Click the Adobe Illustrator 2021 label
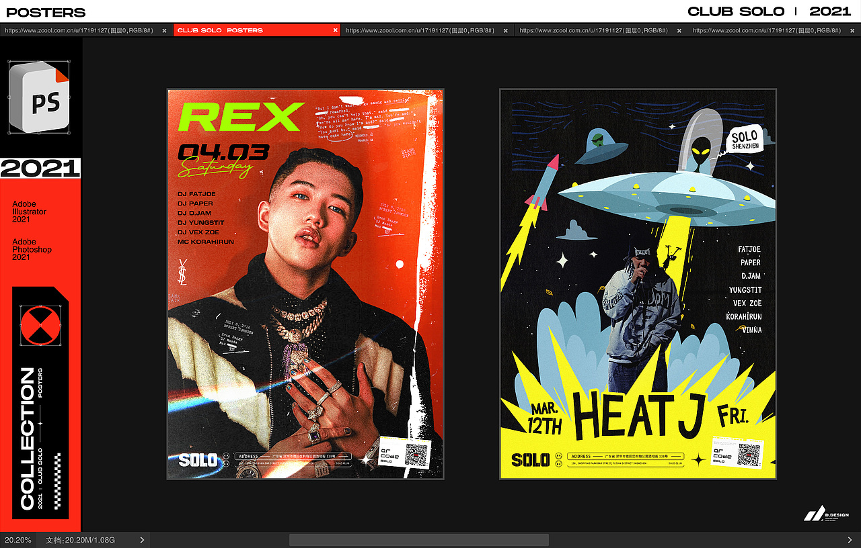This screenshot has width=861, height=548. pos(30,212)
